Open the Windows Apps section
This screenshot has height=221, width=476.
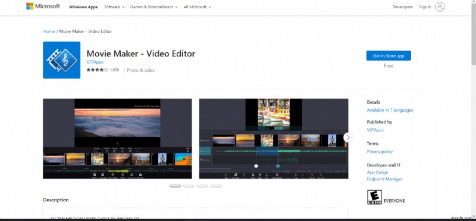(x=83, y=7)
